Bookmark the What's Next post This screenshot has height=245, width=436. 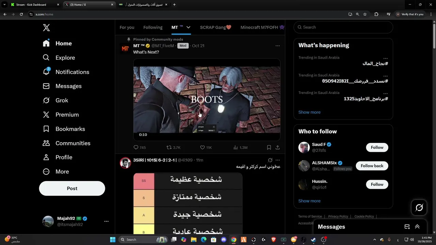click(269, 148)
